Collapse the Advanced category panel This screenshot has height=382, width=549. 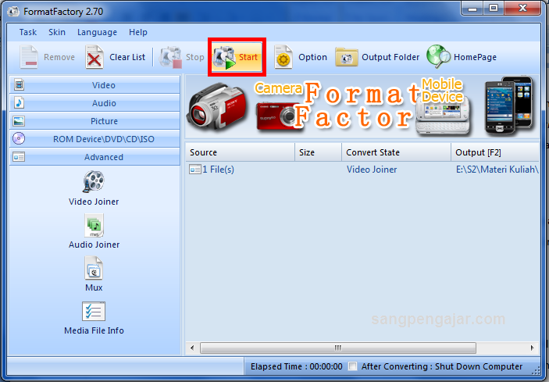tap(94, 157)
